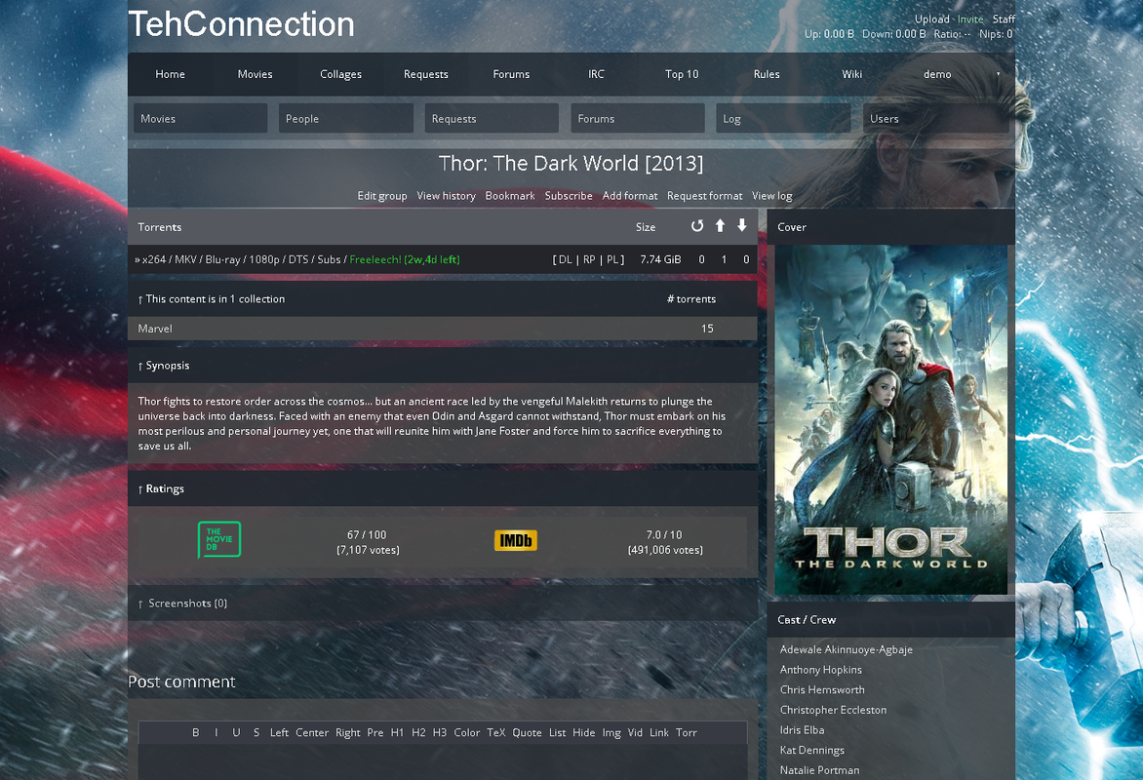
Task: Apply Underline (U) in comment editor
Action: point(236,732)
